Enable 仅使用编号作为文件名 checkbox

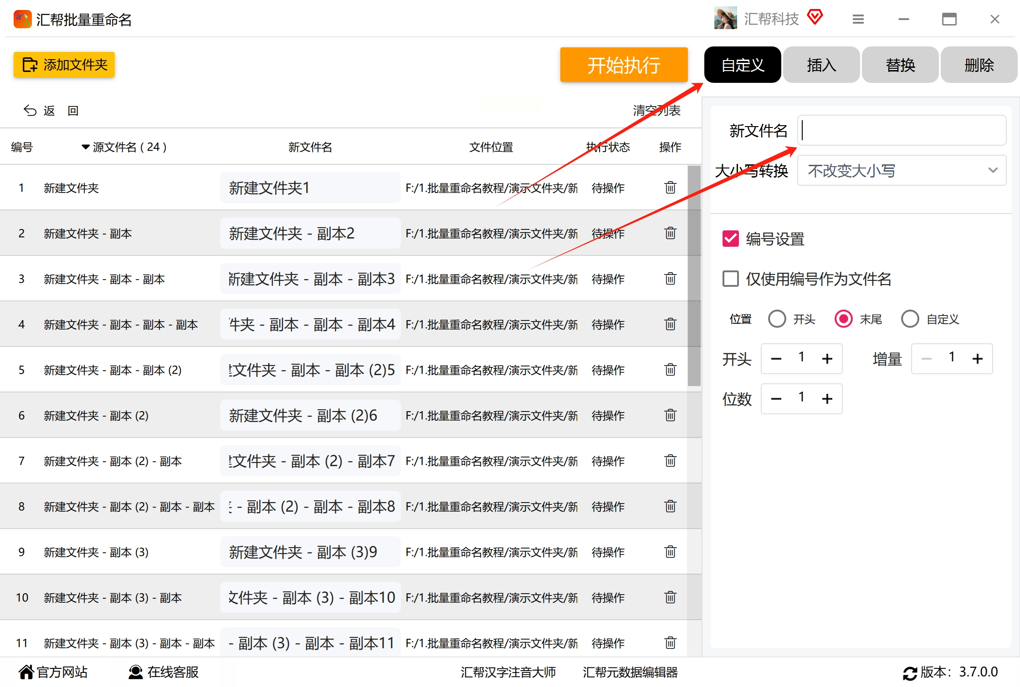(730, 279)
